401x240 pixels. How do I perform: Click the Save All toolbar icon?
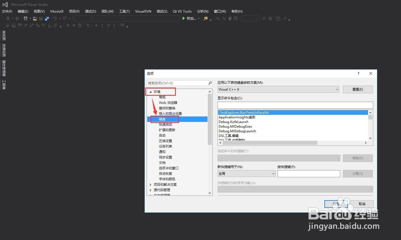tap(47, 18)
